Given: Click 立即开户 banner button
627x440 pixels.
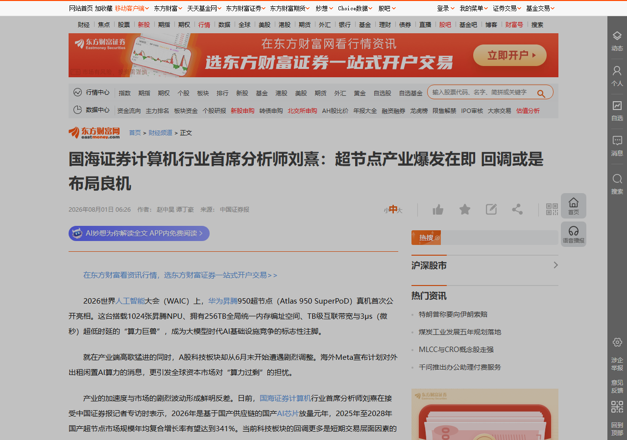Looking at the screenshot, I should click(x=509, y=55).
